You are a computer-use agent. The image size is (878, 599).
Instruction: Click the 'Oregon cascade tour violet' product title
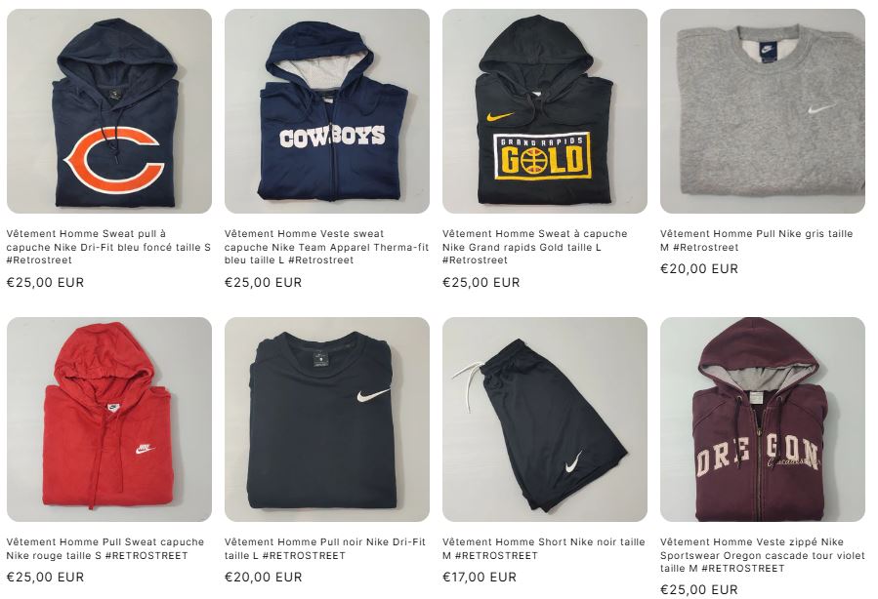point(762,555)
